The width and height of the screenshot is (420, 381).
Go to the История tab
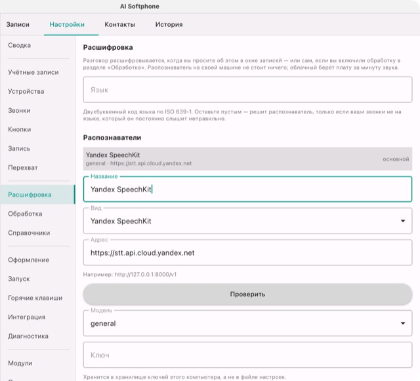tap(169, 24)
